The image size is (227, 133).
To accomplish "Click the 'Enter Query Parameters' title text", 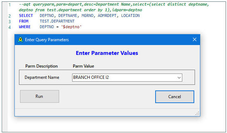I will (x=47, y=40).
